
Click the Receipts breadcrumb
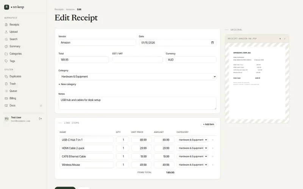(x=59, y=9)
